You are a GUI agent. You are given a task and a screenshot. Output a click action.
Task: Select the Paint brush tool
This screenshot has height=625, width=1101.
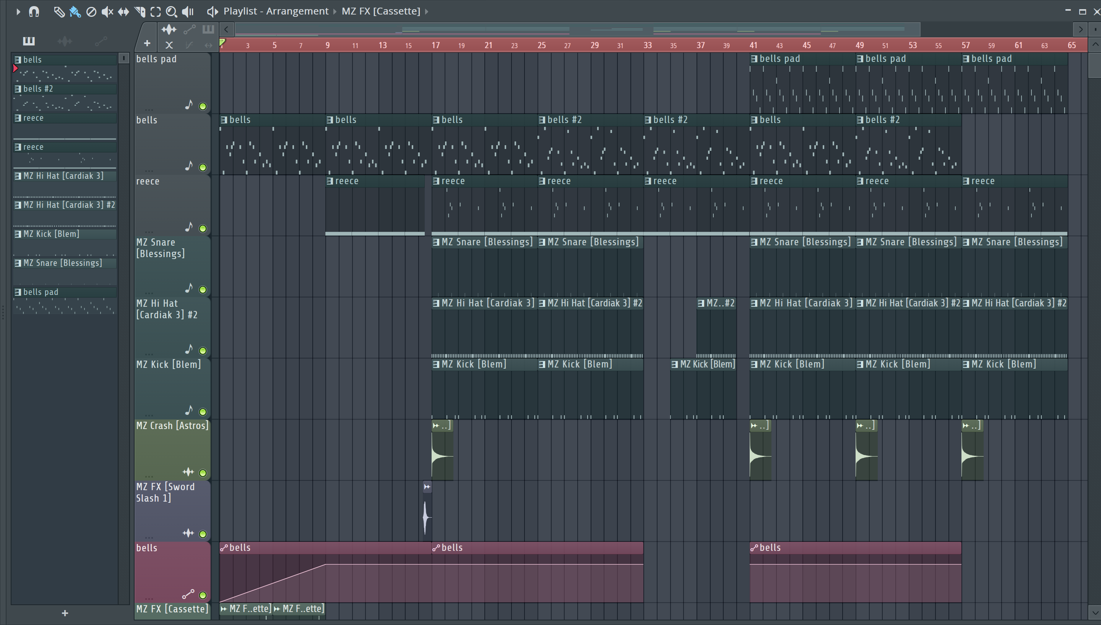[75, 11]
